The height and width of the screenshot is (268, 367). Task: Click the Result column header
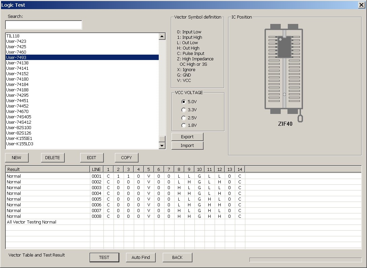(x=47, y=169)
